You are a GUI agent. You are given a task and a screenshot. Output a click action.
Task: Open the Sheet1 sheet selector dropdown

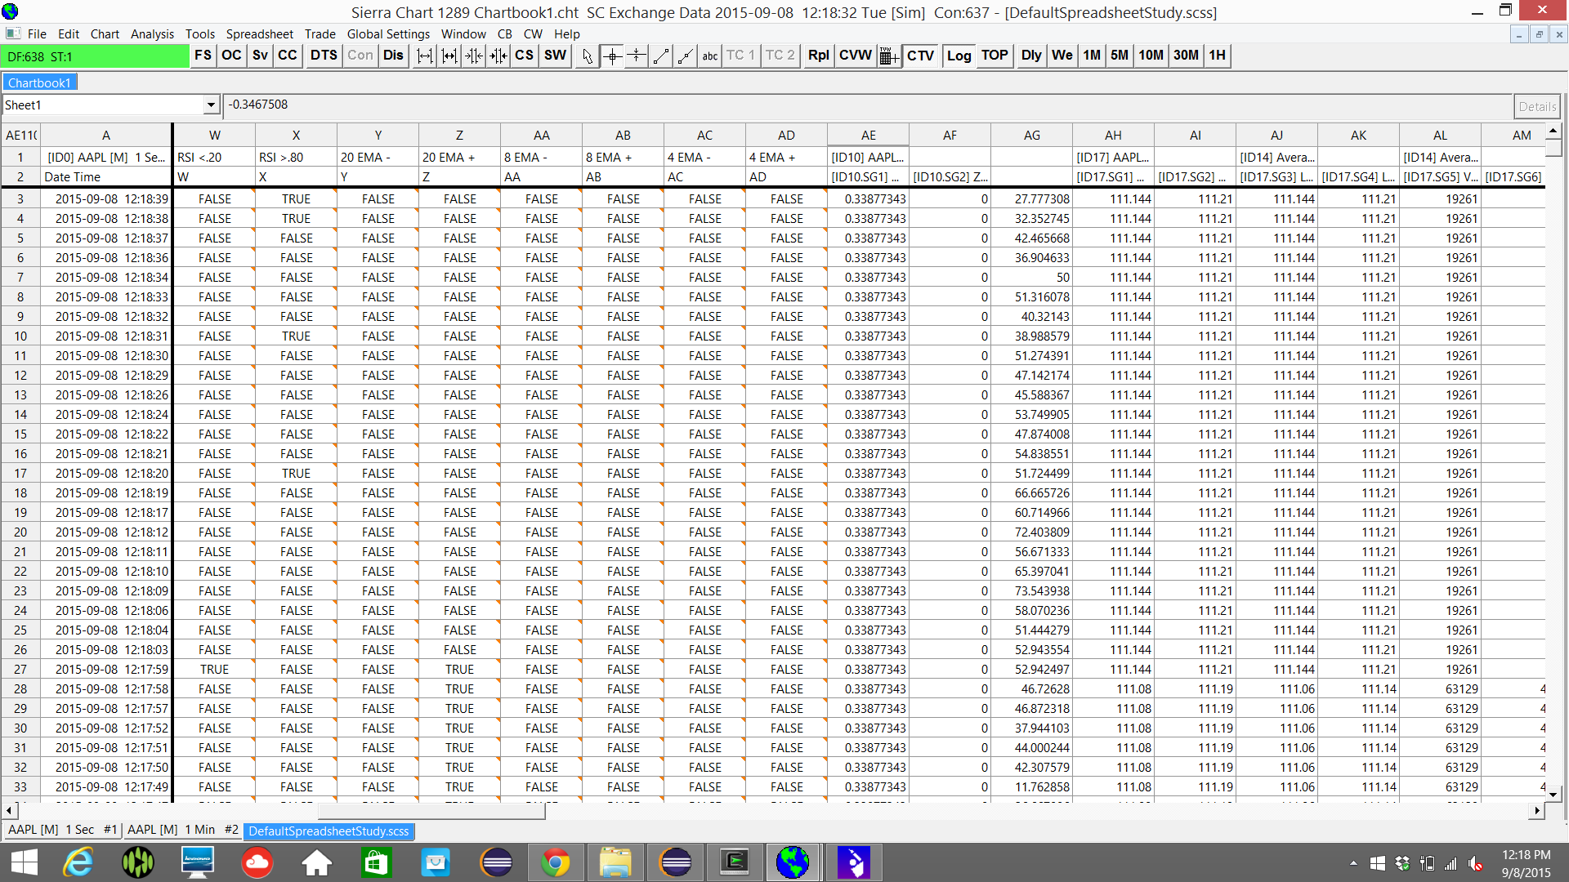click(x=211, y=105)
